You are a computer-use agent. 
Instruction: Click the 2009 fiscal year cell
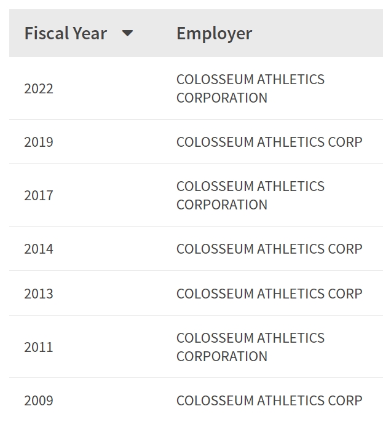point(39,400)
